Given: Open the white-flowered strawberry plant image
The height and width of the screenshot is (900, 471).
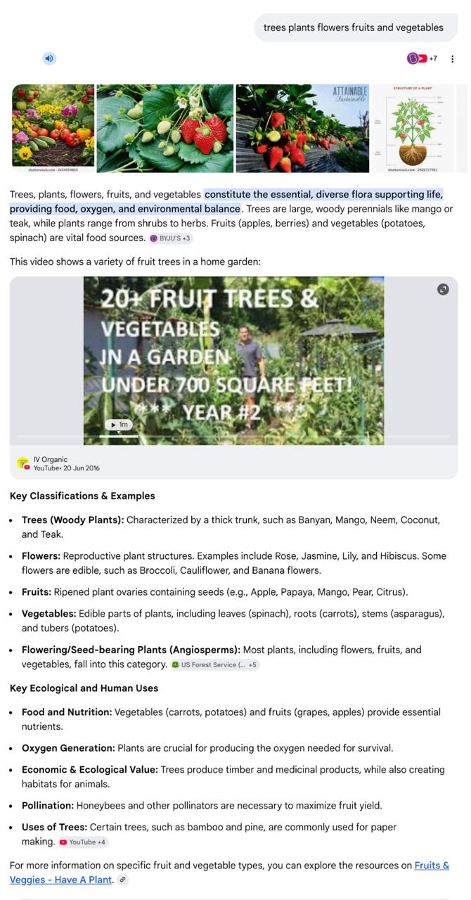Looking at the screenshot, I should 164,128.
